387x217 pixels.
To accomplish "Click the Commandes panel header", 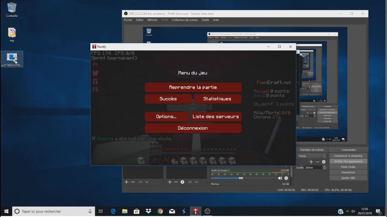I will point(348,150).
